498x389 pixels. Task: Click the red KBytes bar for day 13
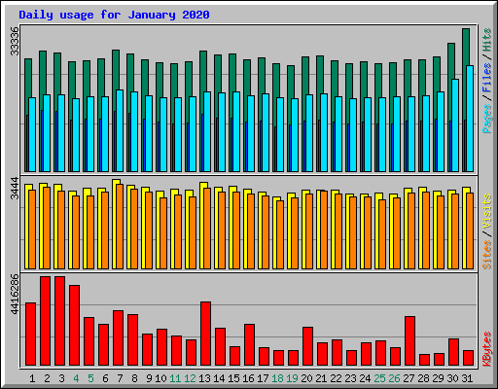click(205, 334)
